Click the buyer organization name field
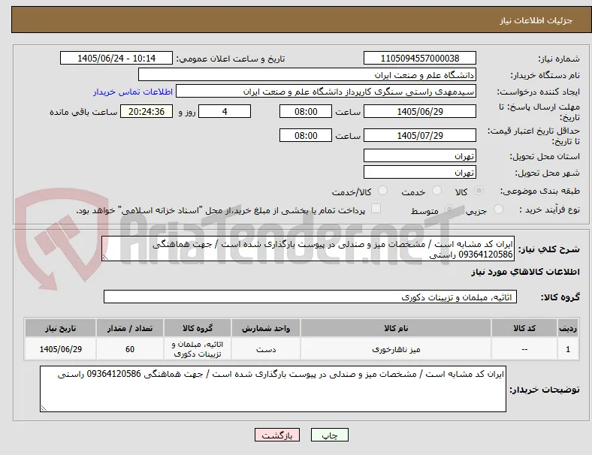The image size is (592, 455). [x=307, y=74]
